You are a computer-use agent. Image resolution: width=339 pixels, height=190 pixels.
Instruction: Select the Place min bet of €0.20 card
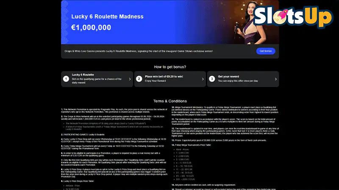[170, 79]
